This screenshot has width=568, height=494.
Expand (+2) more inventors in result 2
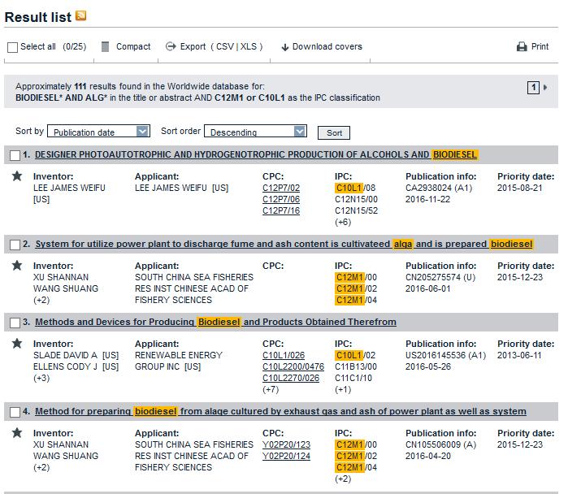coord(41,300)
